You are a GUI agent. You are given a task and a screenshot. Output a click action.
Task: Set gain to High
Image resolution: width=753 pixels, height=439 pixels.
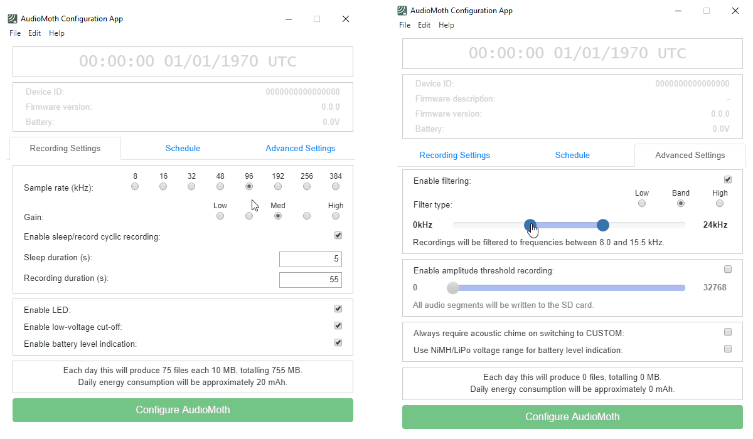[336, 216]
